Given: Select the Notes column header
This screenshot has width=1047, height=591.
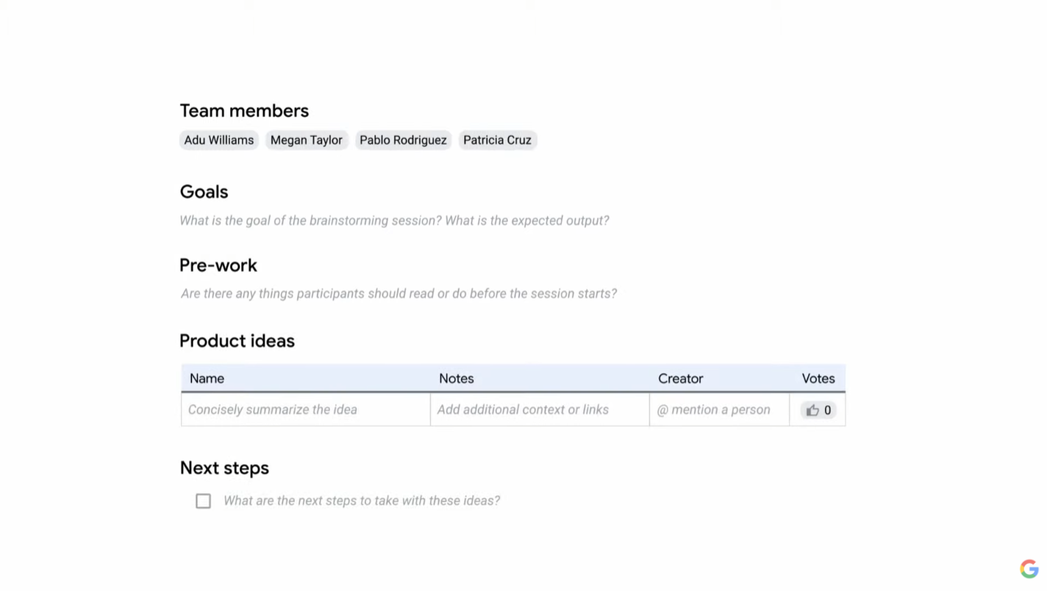Looking at the screenshot, I should (x=456, y=379).
